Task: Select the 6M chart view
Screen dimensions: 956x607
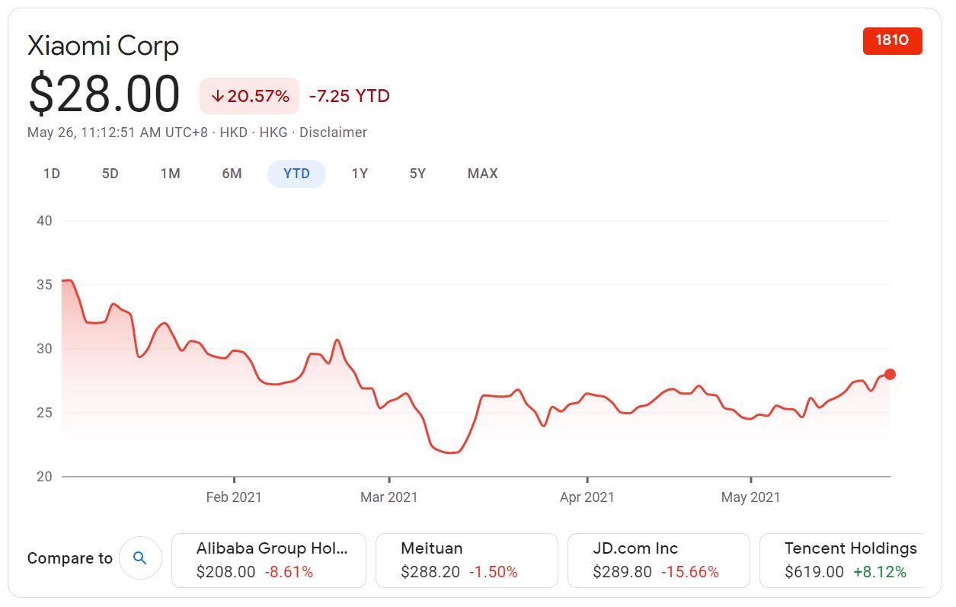Action: [232, 174]
